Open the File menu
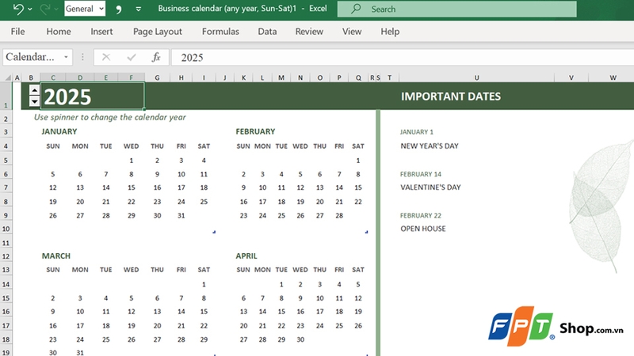The width and height of the screenshot is (634, 356). [17, 32]
